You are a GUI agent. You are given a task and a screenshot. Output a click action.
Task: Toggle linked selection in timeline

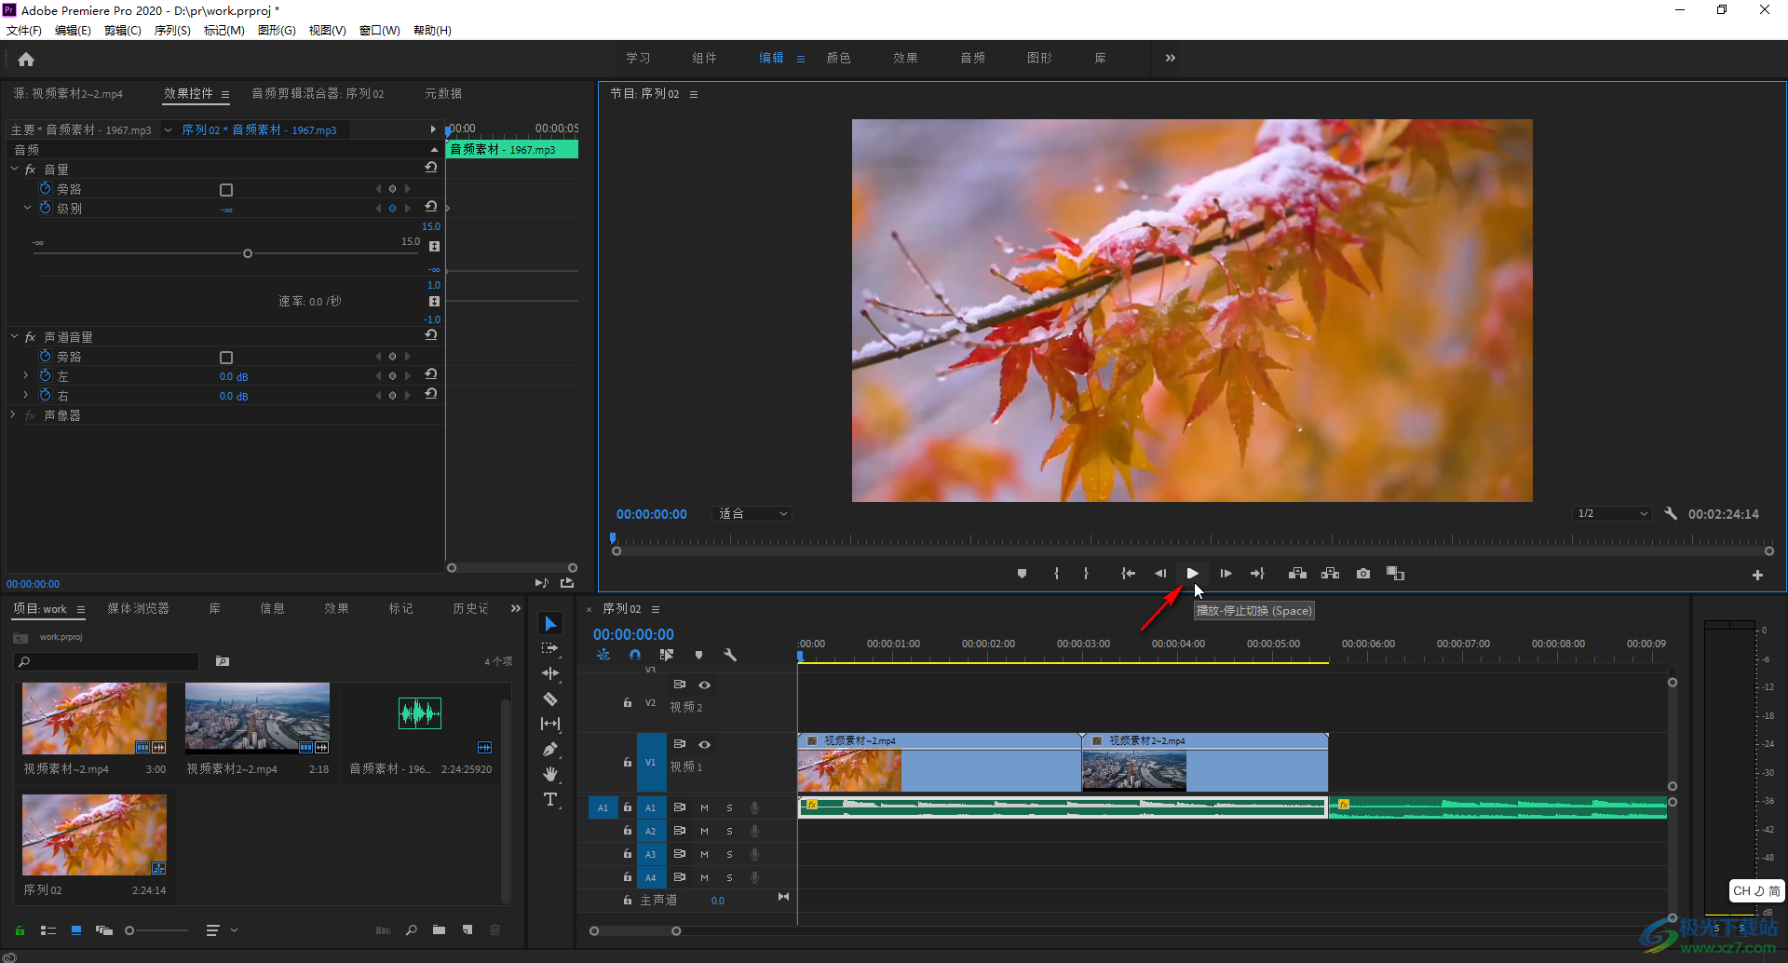click(667, 655)
